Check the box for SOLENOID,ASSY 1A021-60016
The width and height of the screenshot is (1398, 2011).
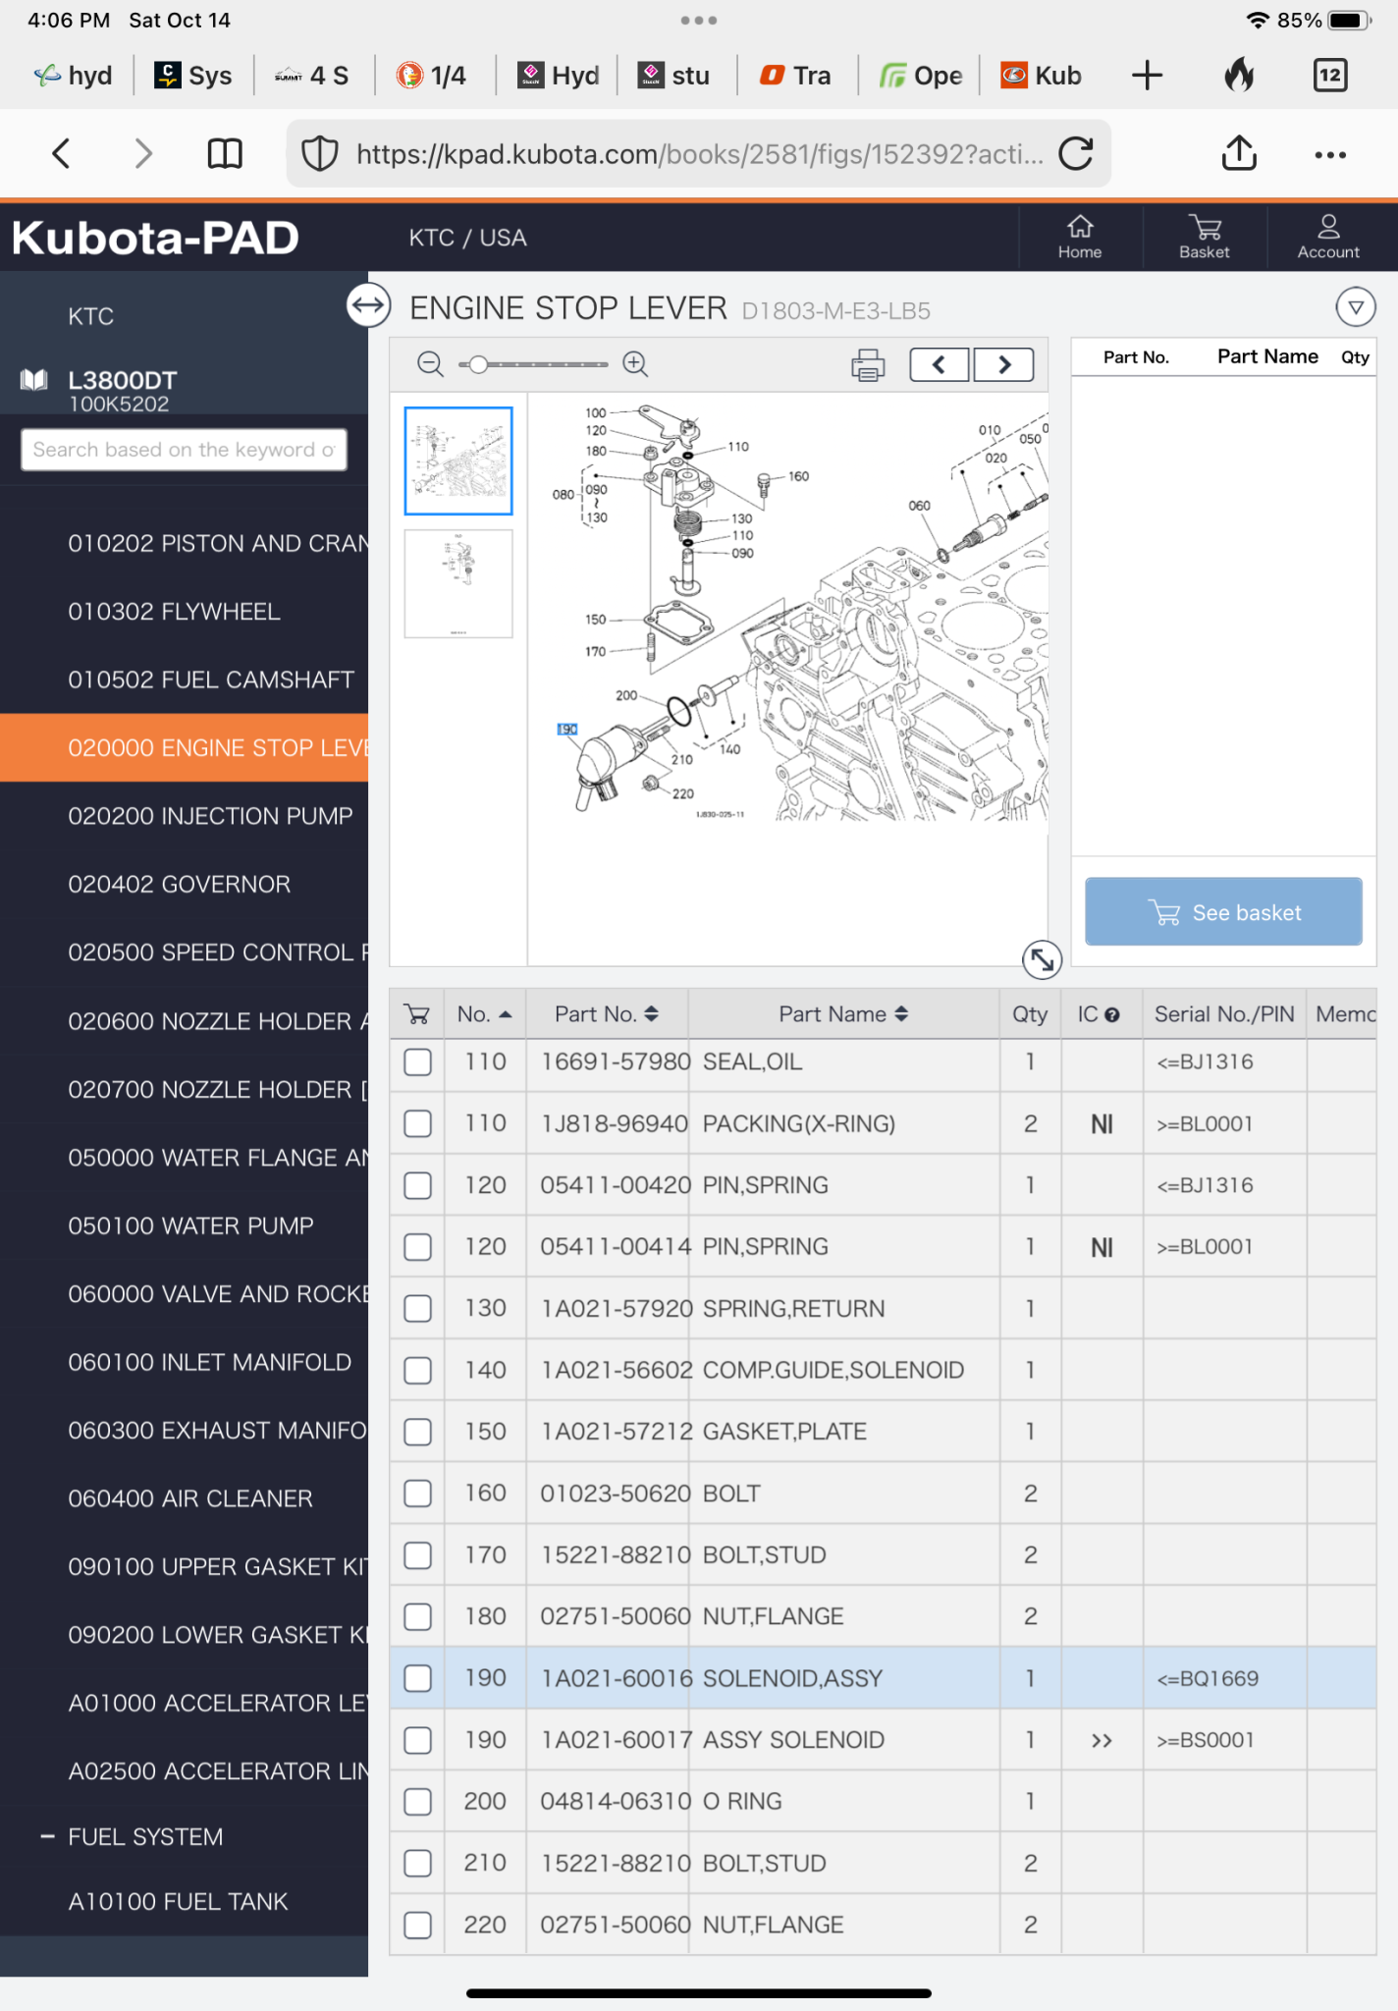(x=418, y=1678)
